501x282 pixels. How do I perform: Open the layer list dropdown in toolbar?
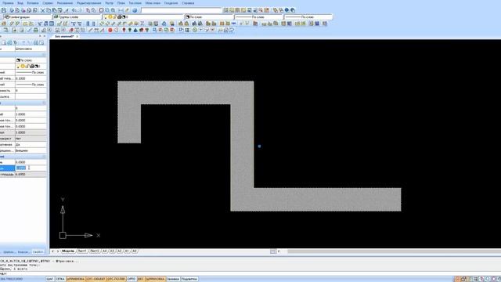tap(144, 17)
